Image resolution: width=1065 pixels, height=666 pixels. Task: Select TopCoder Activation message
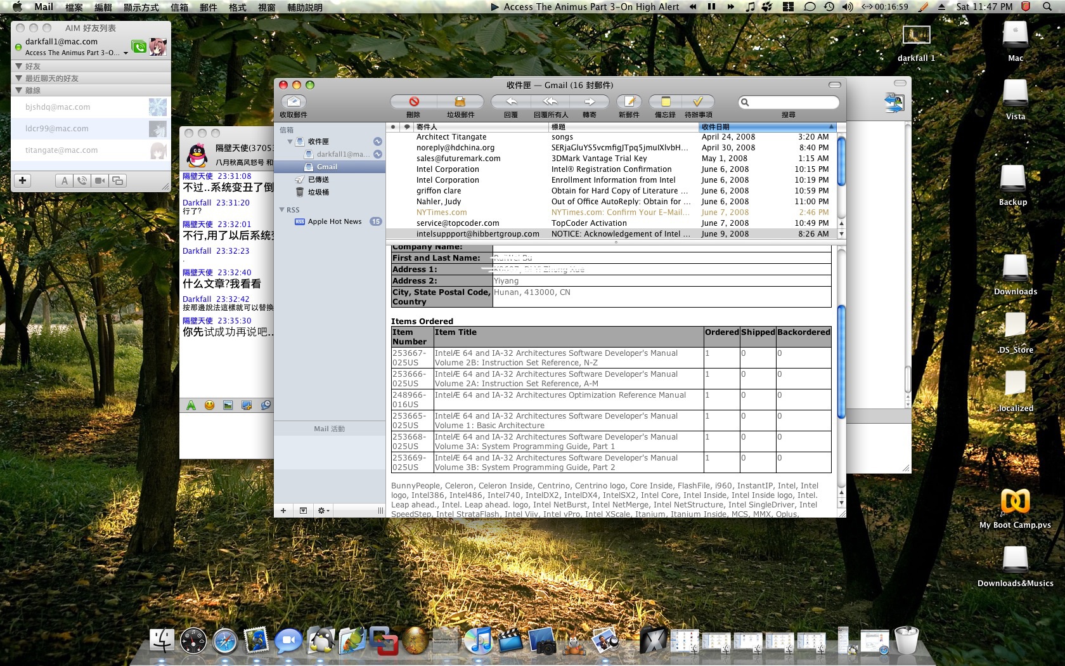pos(612,223)
